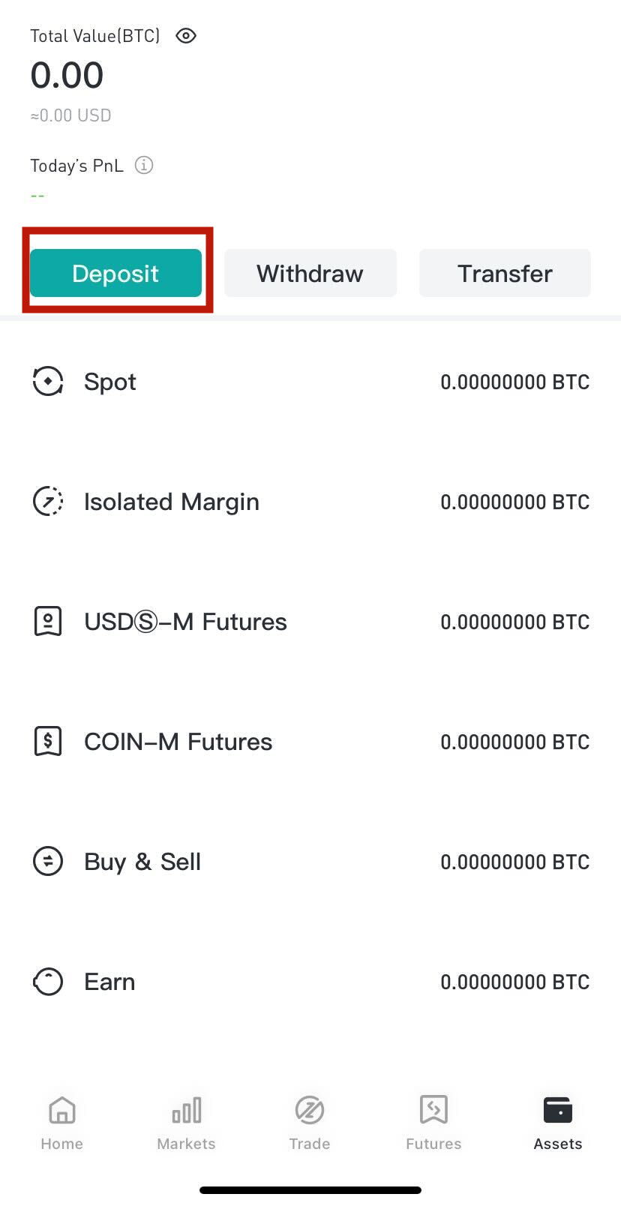Tap the COIN-M Futures icon
Image resolution: width=621 pixels, height=1206 pixels.
click(48, 741)
